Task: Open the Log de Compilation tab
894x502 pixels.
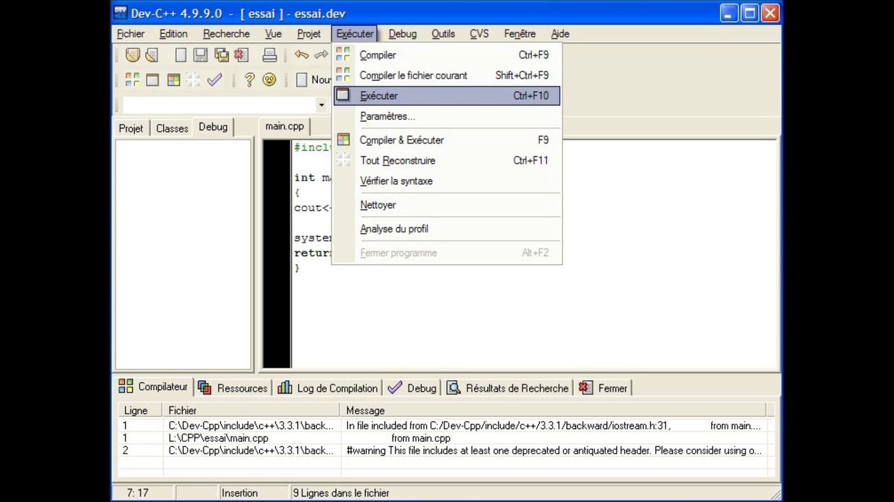Action: 328,388
